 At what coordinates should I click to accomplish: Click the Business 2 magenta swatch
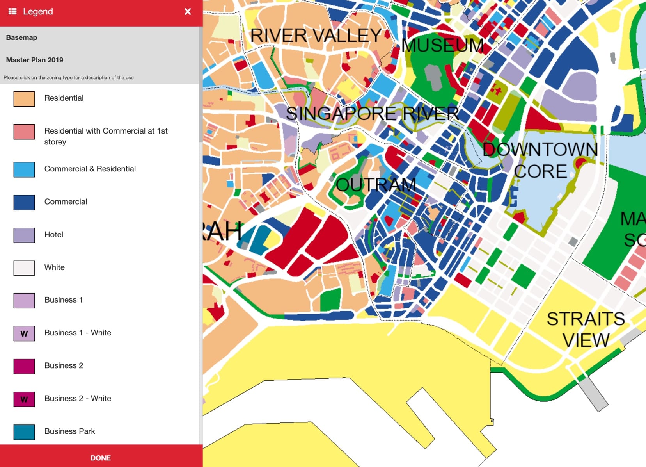[x=24, y=366]
